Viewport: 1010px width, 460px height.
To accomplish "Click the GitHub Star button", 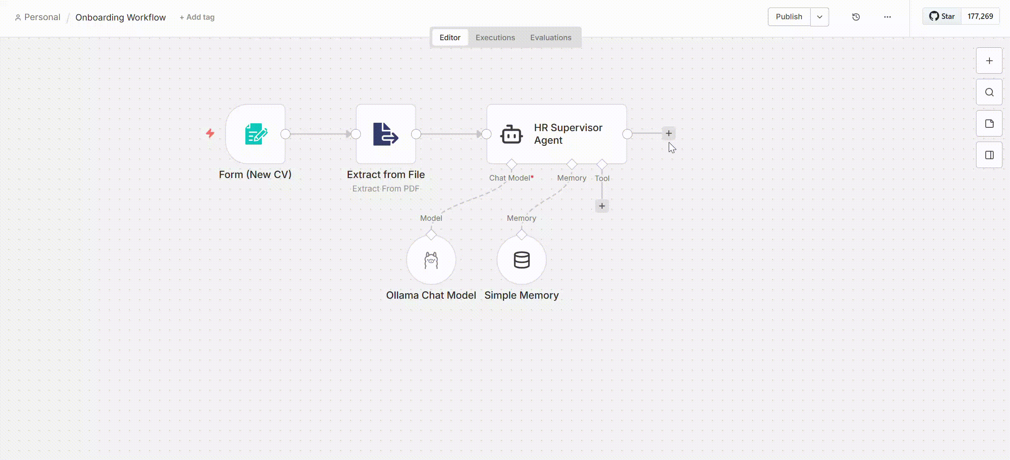I will (x=942, y=16).
